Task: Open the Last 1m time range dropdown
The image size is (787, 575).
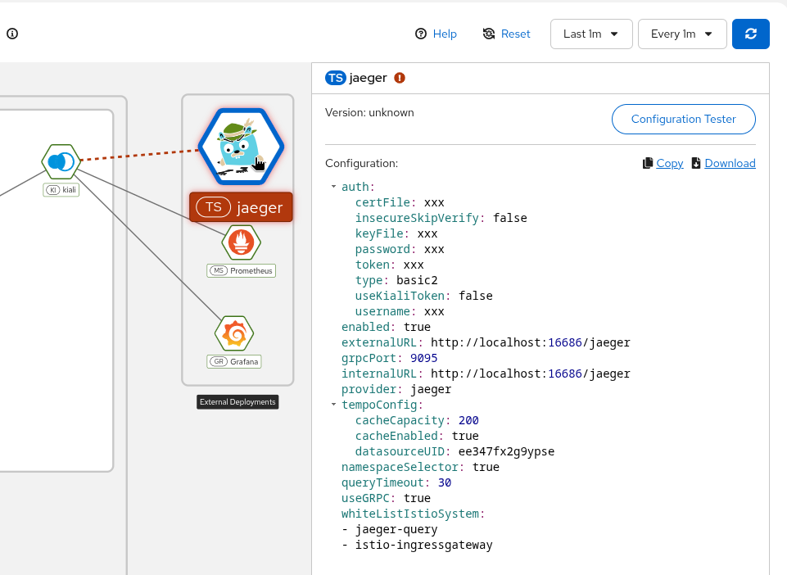Action: click(x=590, y=34)
